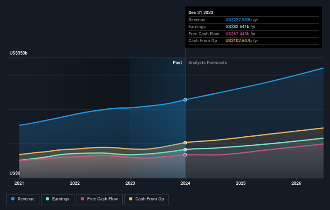Click the orange Cash From Op legend dot

[x=131, y=199]
